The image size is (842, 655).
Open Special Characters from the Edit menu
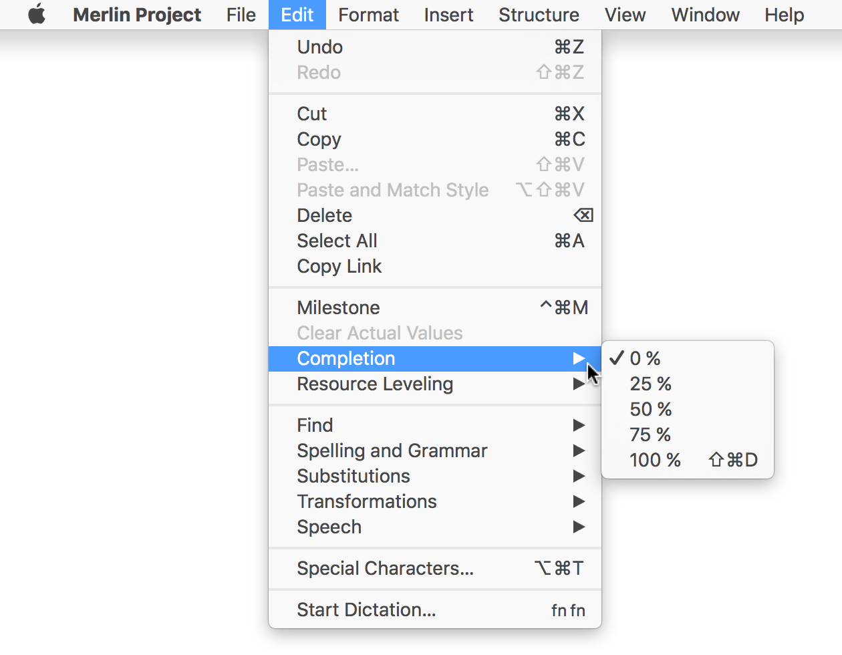coord(435,568)
